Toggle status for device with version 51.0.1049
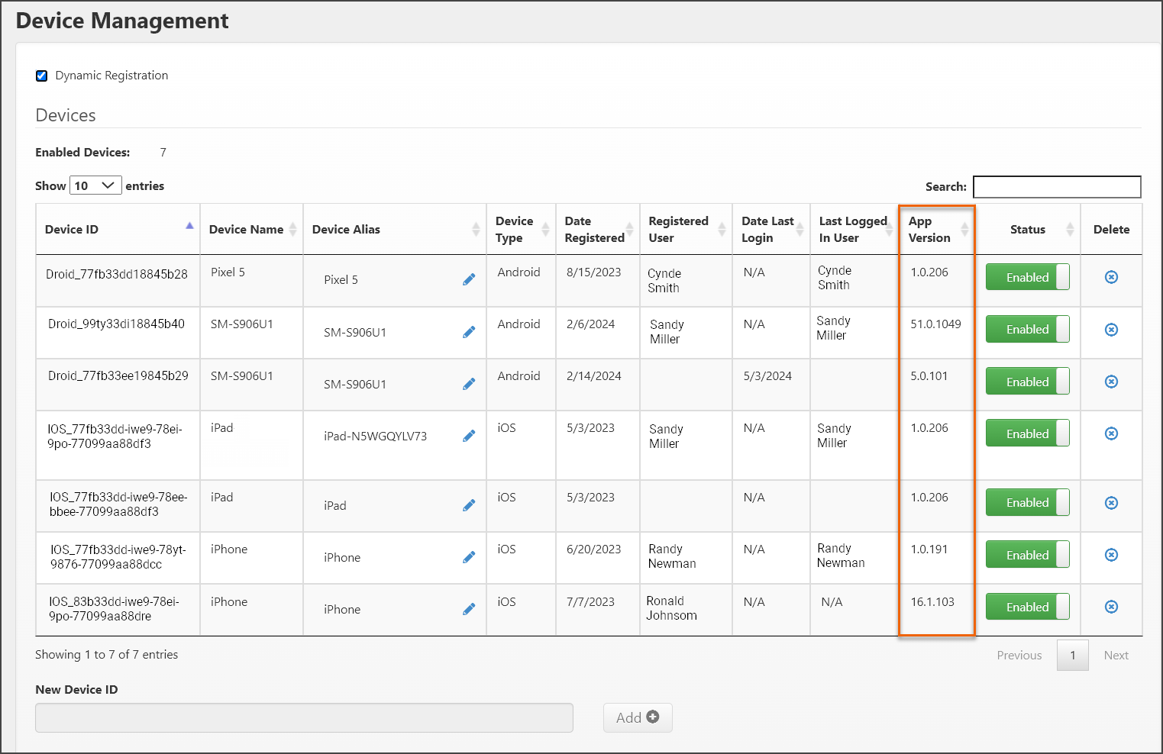This screenshot has height=754, width=1163. (x=1027, y=330)
